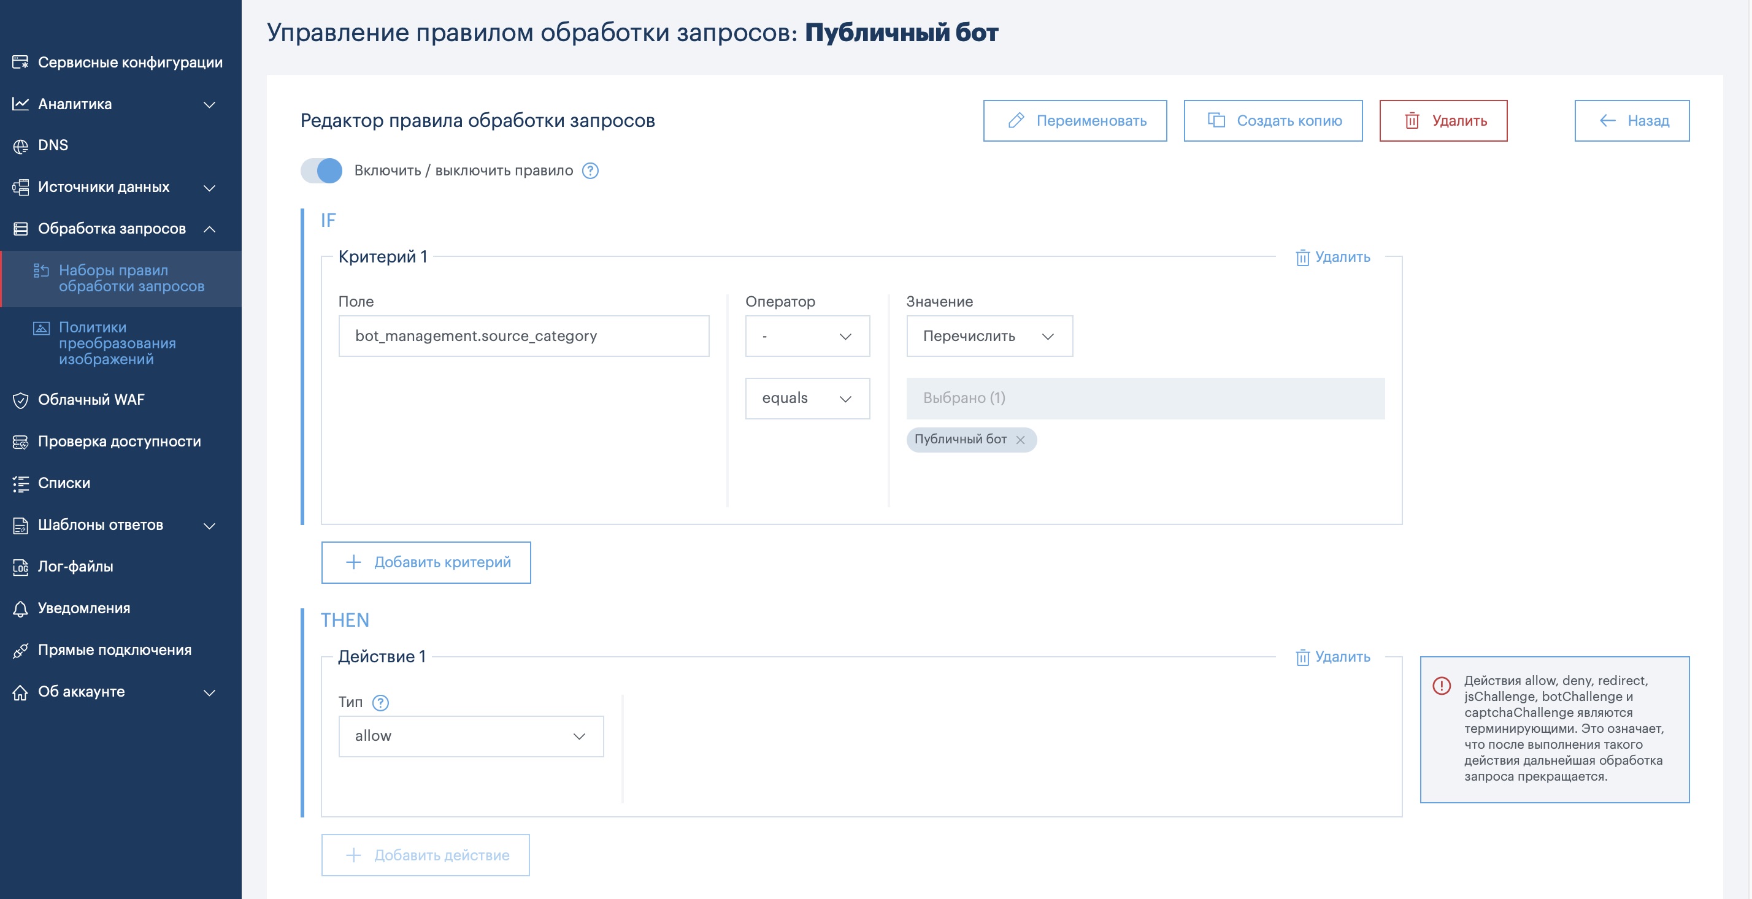
Task: Click the bot_management.source_category field input
Action: pyautogui.click(x=523, y=336)
